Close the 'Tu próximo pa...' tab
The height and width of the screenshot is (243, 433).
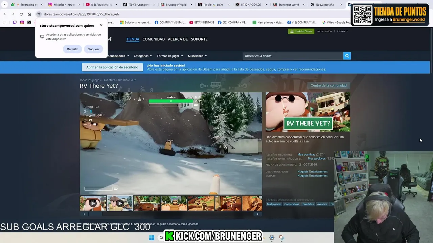pos(42,5)
